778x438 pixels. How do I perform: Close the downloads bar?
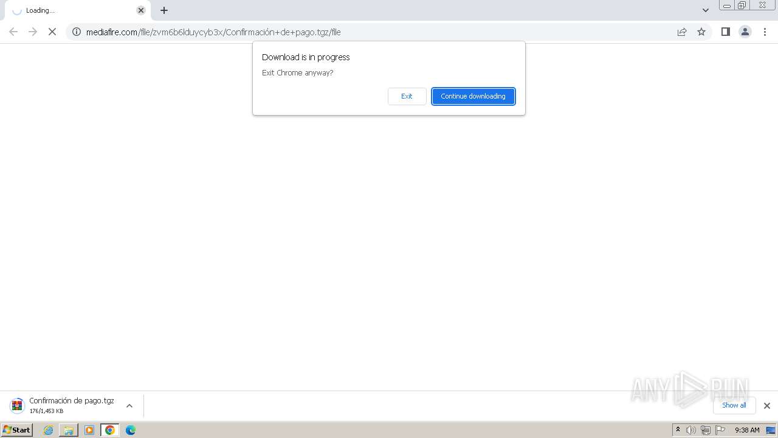(767, 406)
